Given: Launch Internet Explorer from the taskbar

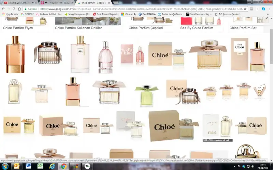Looking at the screenshot, I should pyautogui.click(x=52, y=166).
